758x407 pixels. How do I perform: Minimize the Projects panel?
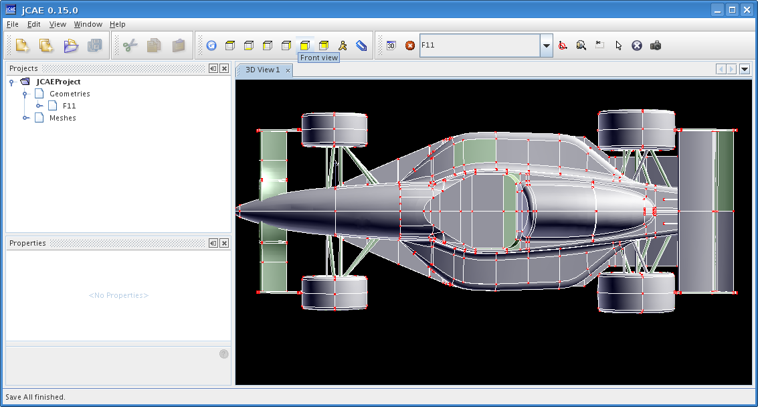tap(213, 68)
